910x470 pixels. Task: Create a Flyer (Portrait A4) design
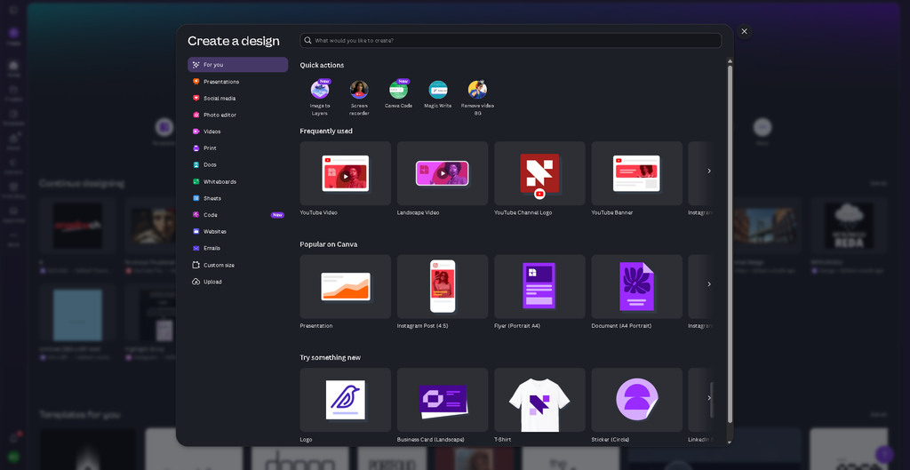[539, 286]
